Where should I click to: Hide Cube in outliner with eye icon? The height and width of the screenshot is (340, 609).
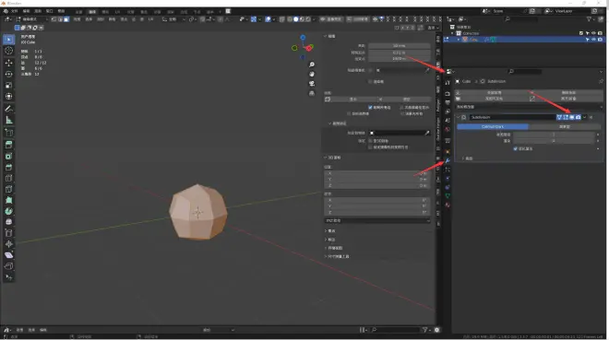594,40
